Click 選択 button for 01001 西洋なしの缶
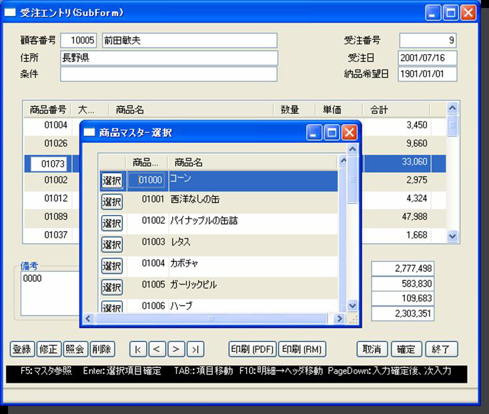 111,202
